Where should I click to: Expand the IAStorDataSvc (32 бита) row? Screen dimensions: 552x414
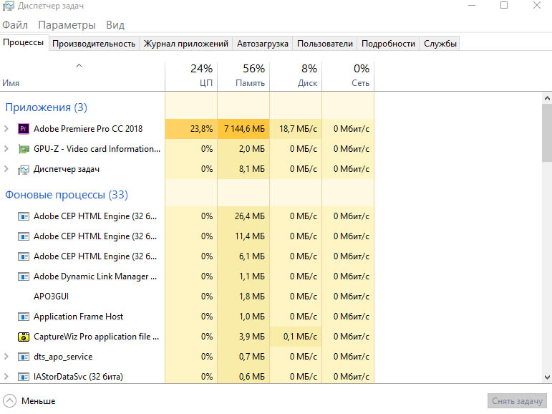tap(6, 376)
